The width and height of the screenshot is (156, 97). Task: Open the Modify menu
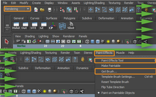click(x=24, y=3)
